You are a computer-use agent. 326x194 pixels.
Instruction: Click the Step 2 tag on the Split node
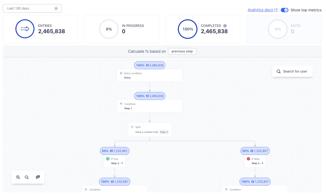click(x=164, y=132)
